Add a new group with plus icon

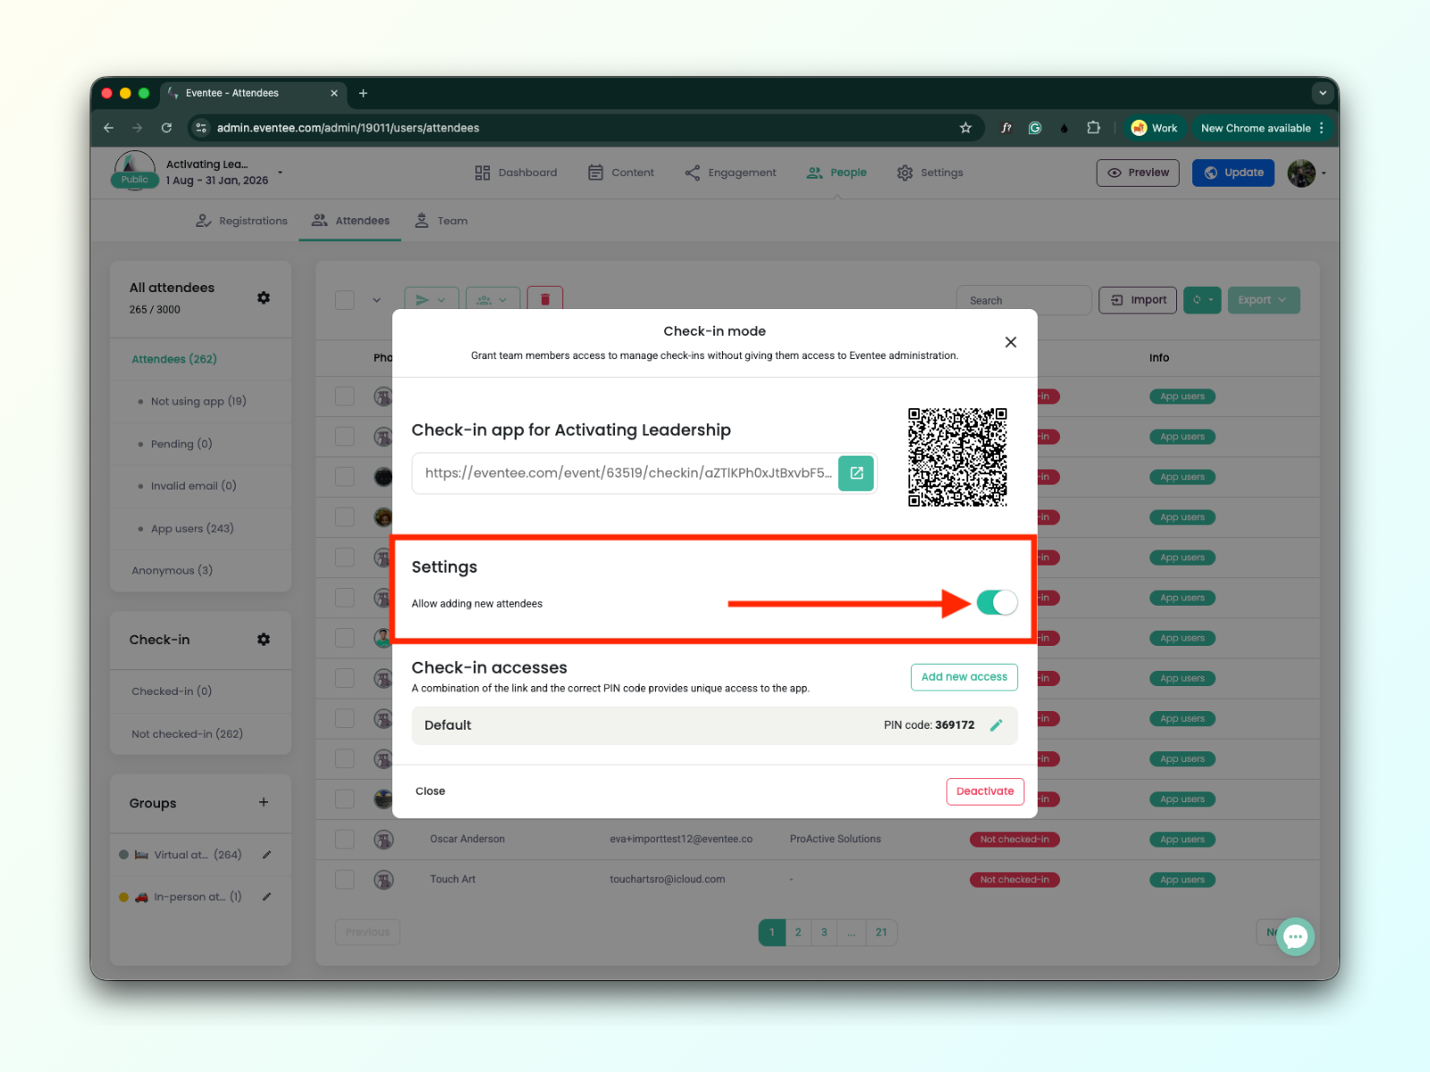[264, 802]
